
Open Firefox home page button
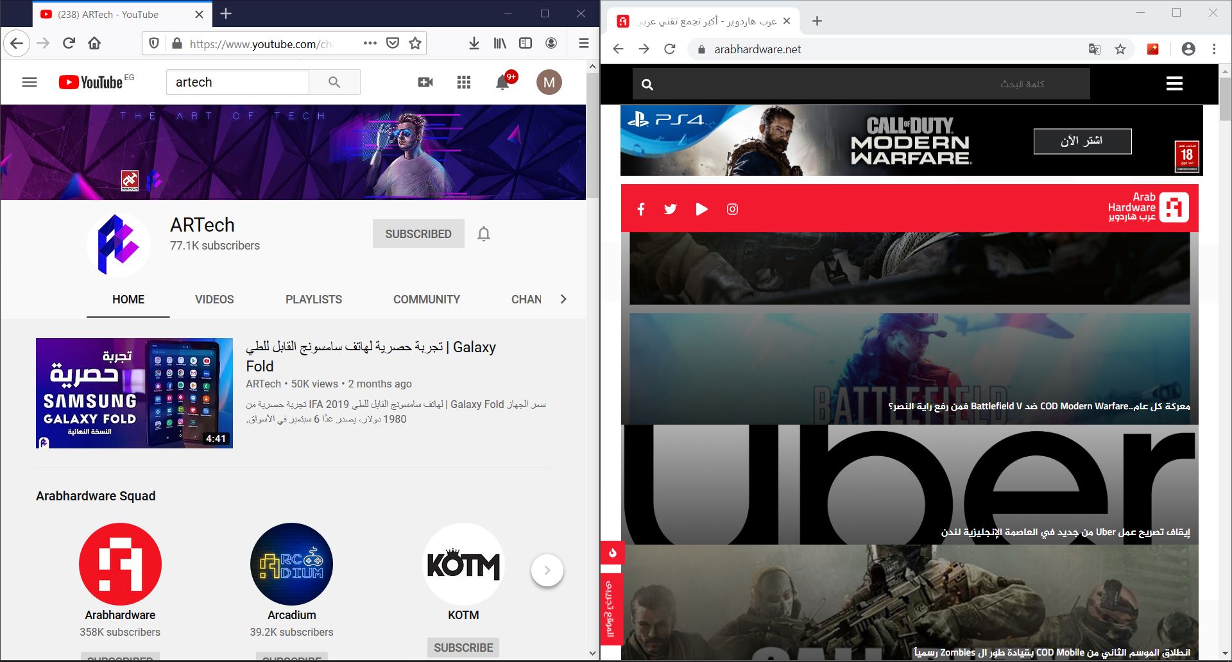click(x=94, y=44)
